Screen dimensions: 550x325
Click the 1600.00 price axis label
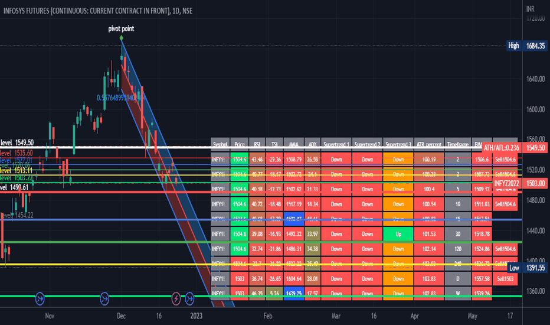click(535, 110)
